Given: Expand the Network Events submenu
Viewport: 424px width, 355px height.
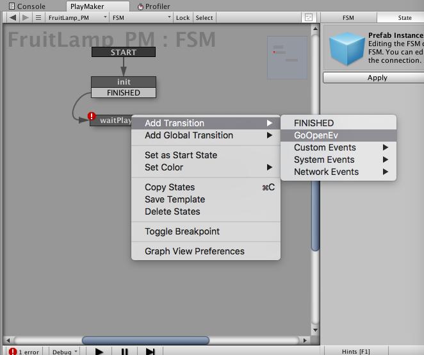Looking at the screenshot, I should point(339,172).
